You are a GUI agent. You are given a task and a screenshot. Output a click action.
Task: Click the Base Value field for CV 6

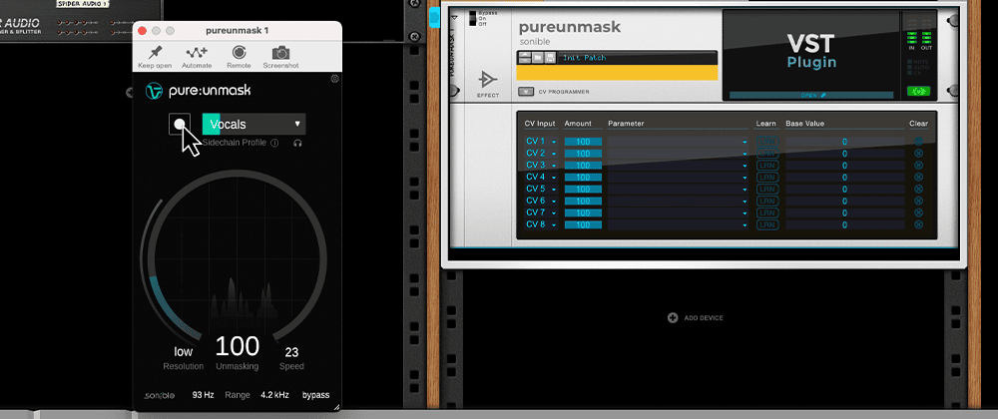[x=844, y=201]
